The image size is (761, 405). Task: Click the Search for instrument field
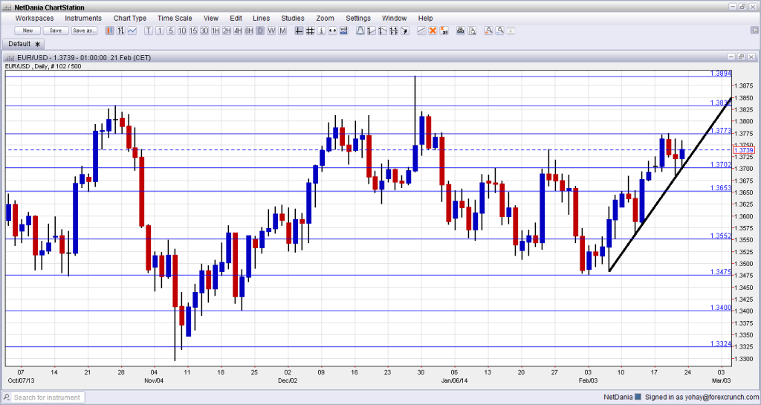tap(44, 398)
